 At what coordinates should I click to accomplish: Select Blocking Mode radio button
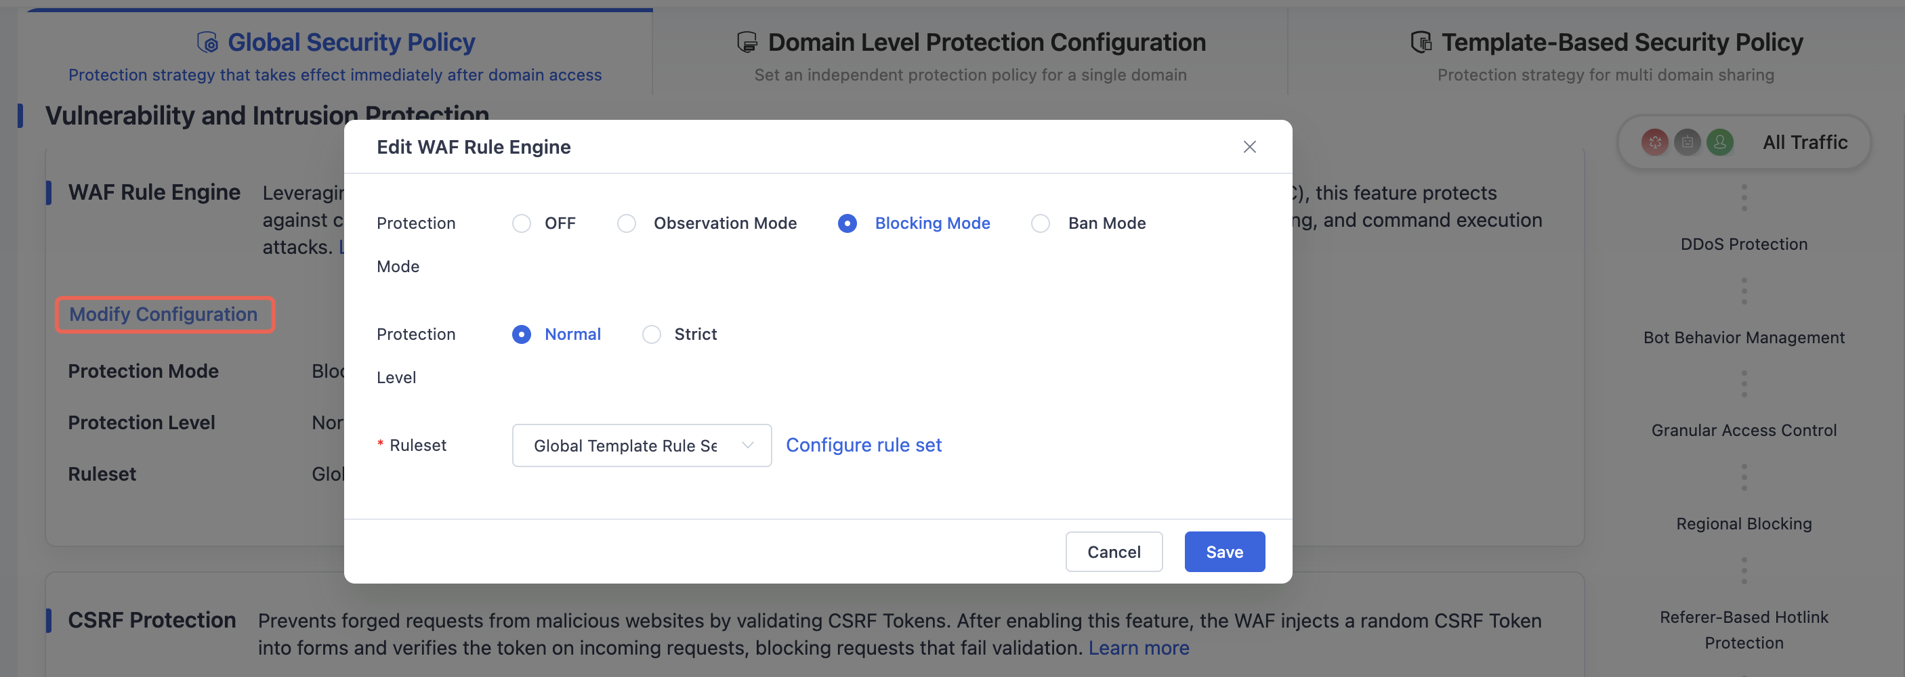847,223
